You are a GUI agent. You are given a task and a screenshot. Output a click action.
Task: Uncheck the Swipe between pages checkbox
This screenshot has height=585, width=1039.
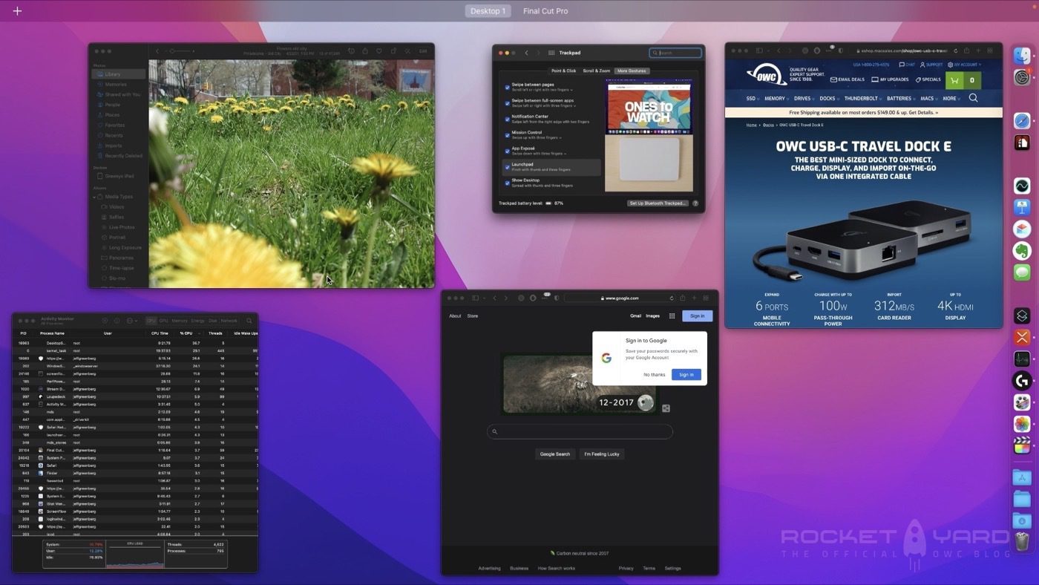[x=508, y=87]
